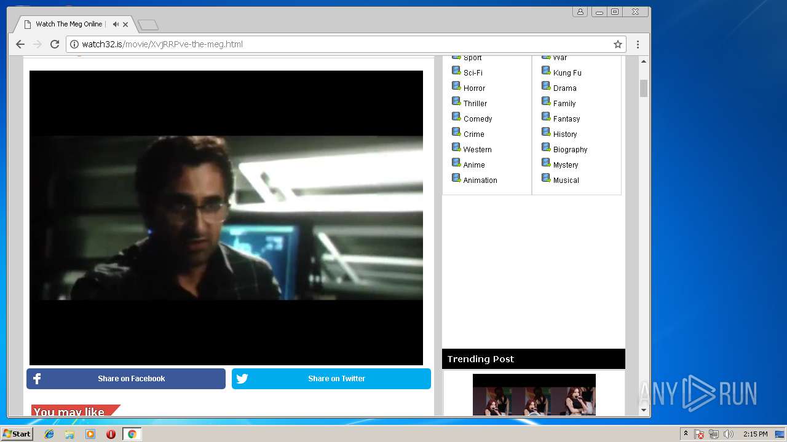Open the Biography genre link
The height and width of the screenshot is (442, 787).
(x=570, y=150)
